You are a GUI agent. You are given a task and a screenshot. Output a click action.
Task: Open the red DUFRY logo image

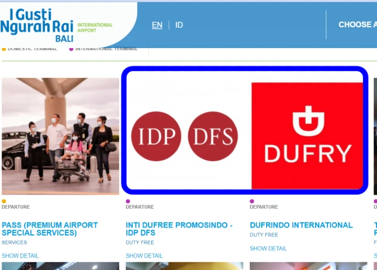(x=307, y=136)
